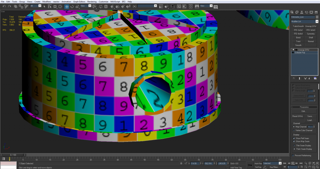Click the selection lock padlock icon

pyautogui.click(x=182, y=163)
